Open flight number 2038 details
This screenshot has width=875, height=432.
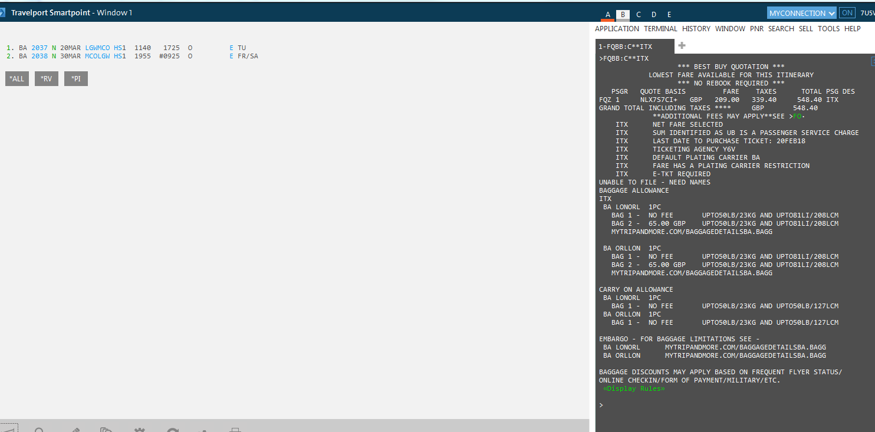point(40,56)
